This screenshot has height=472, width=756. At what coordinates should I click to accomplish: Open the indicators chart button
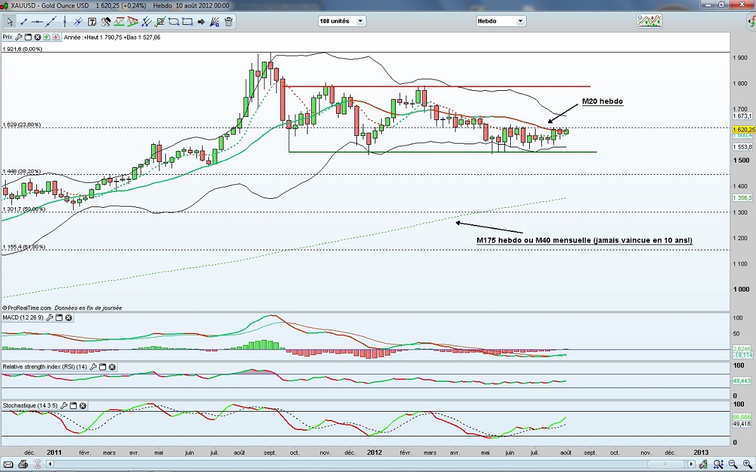coord(649,21)
